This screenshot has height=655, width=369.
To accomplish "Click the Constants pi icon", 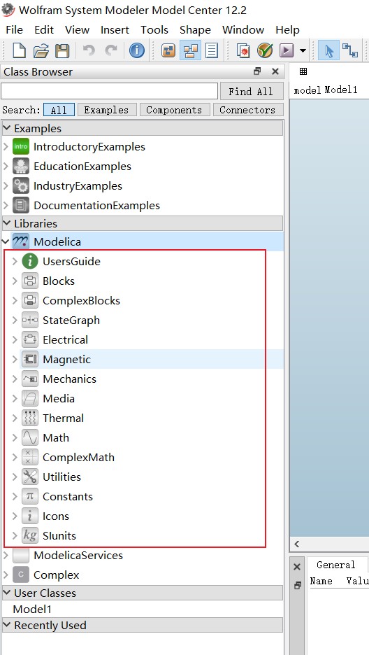I will point(30,496).
